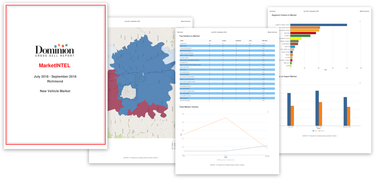375x179 pixels.
Task: Click the green Compact segment bar
Action: click(x=300, y=36)
